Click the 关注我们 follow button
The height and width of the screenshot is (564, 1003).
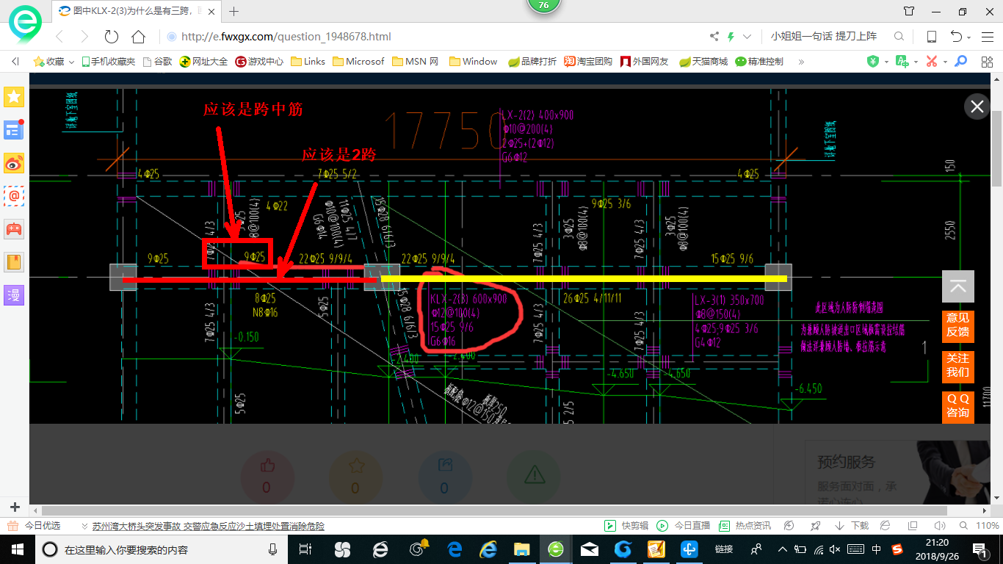coord(958,366)
